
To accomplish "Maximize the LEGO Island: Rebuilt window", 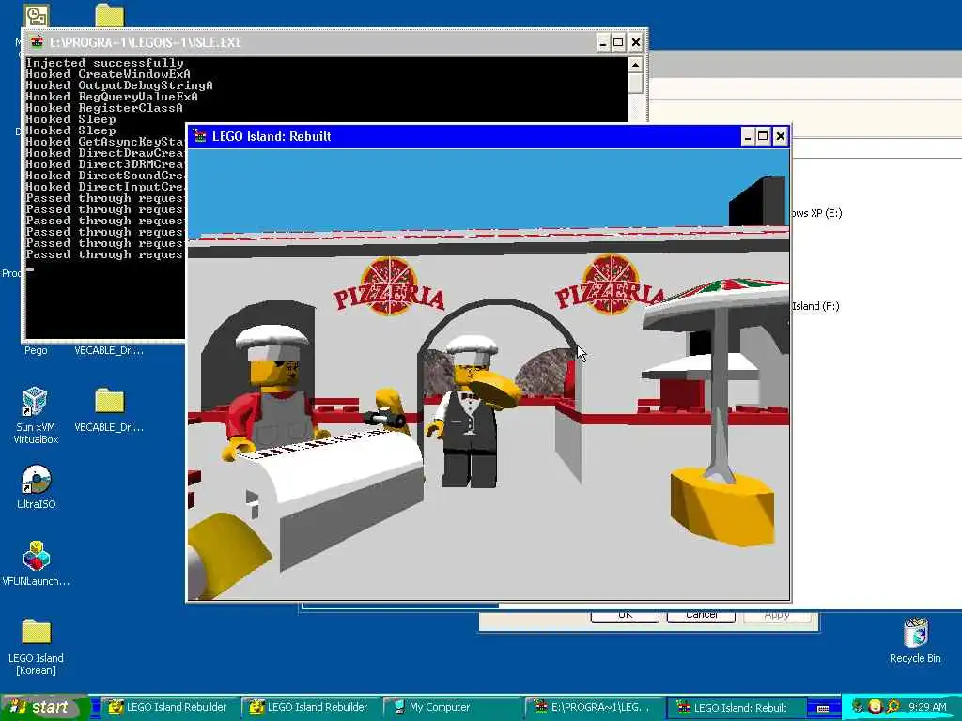I will 763,136.
